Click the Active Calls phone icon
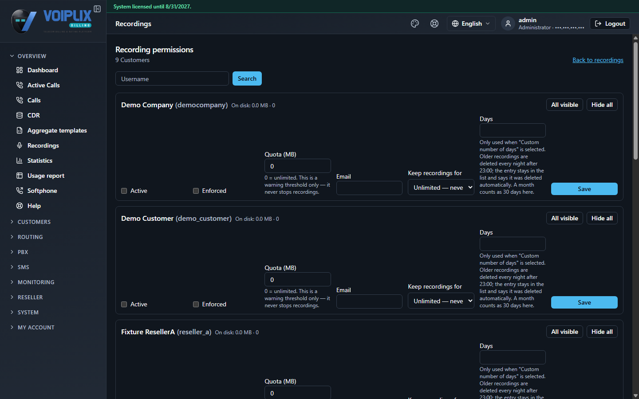Screen dimensions: 639x399 (x=20, y=85)
